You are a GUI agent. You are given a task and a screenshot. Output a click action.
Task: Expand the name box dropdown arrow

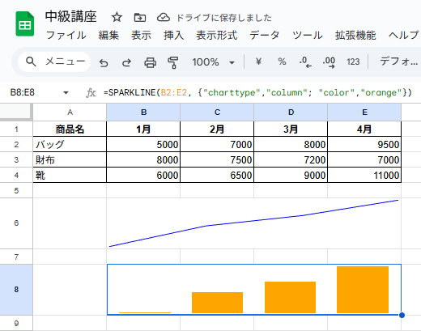66,93
